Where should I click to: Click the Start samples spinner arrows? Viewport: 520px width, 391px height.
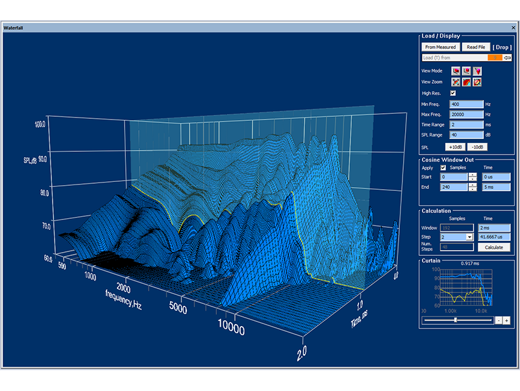click(472, 177)
